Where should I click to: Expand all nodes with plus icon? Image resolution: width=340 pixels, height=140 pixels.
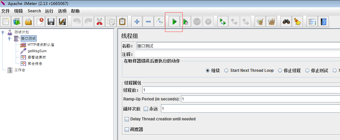click(137, 22)
